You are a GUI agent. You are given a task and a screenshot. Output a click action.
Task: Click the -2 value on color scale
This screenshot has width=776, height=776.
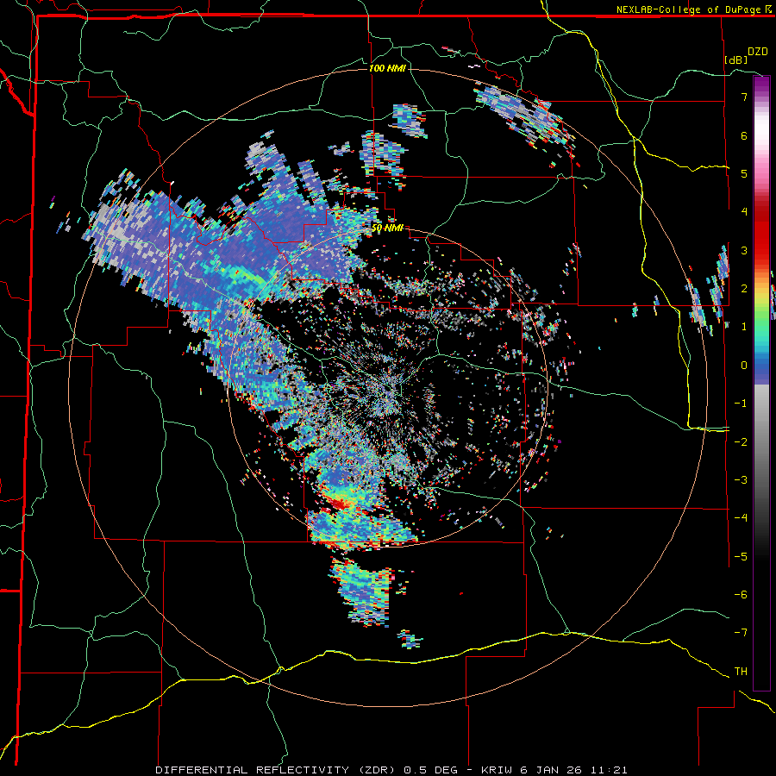pos(741,442)
